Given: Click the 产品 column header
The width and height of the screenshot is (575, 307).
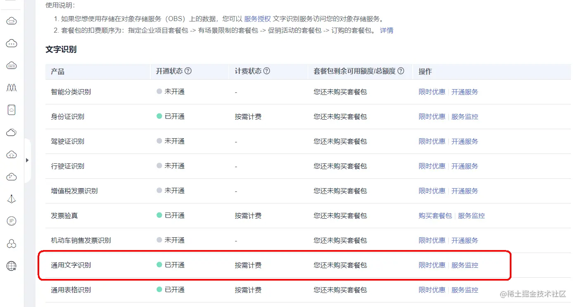Looking at the screenshot, I should [x=58, y=71].
